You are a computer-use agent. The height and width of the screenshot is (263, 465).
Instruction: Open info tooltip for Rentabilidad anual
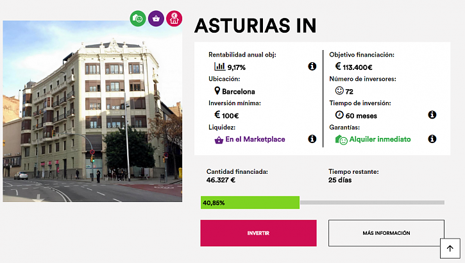point(312,66)
